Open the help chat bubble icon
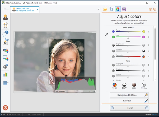 [5, 34]
